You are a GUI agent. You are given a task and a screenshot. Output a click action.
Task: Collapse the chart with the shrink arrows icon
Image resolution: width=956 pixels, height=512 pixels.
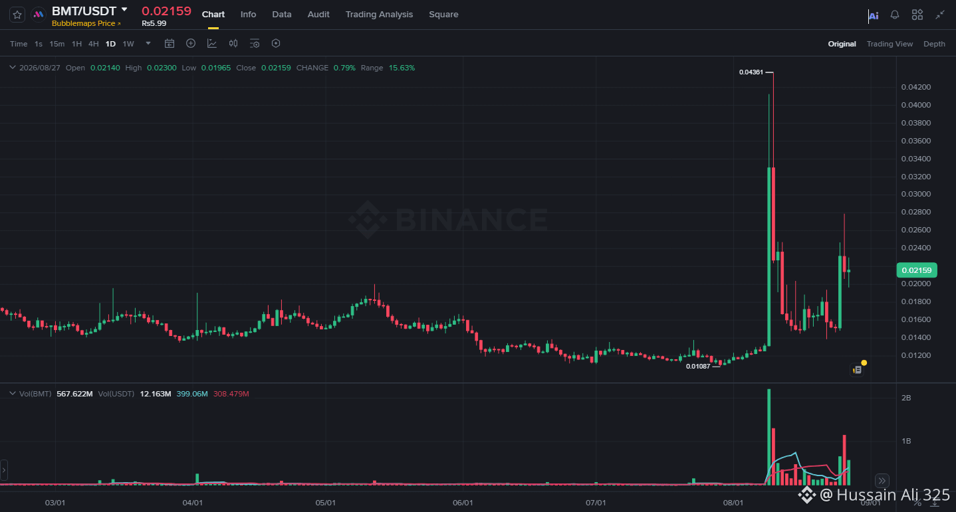[940, 15]
